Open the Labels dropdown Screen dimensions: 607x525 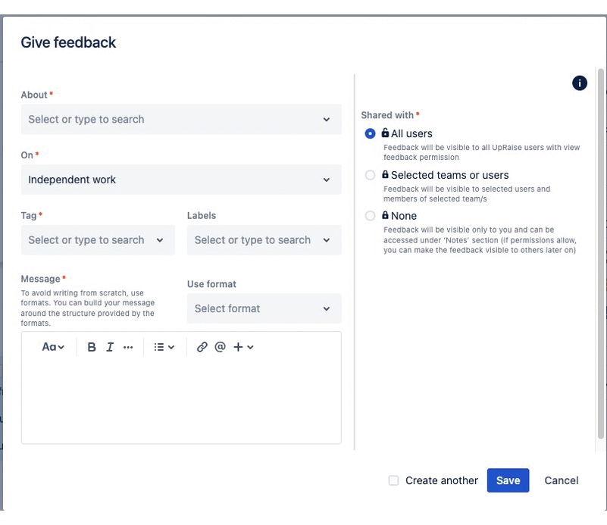tap(264, 240)
